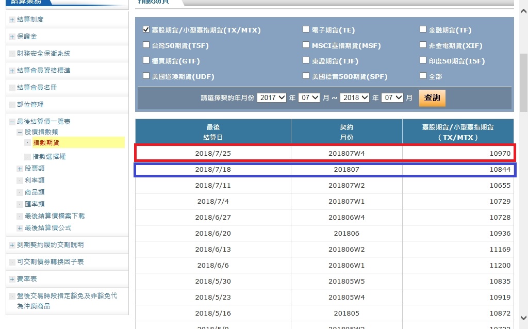This screenshot has height=329, width=528.
Task: Click the vertical scrollbar thumb
Action: [x=523, y=83]
